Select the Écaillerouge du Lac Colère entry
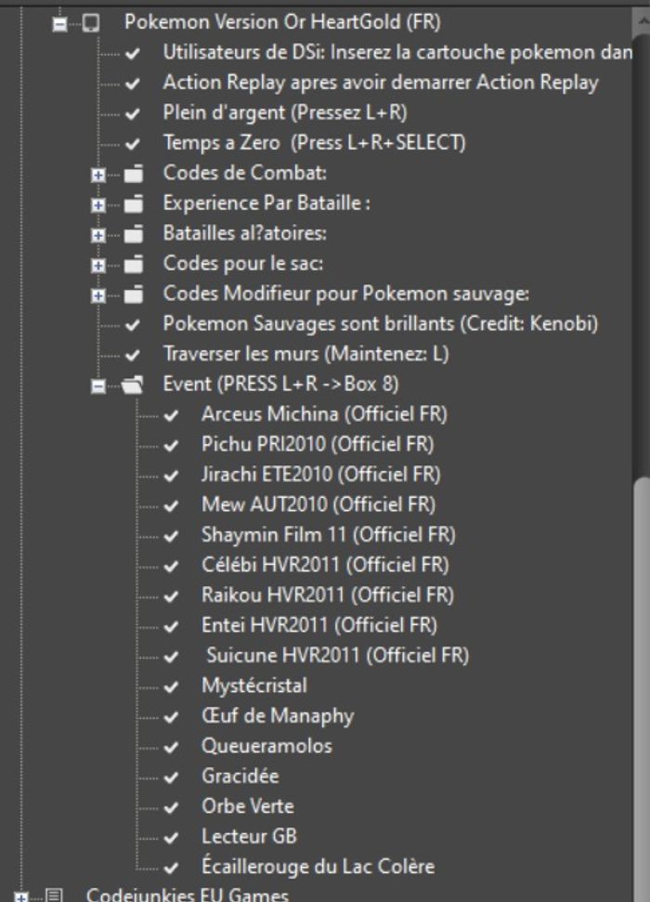This screenshot has width=650, height=902. (x=318, y=867)
